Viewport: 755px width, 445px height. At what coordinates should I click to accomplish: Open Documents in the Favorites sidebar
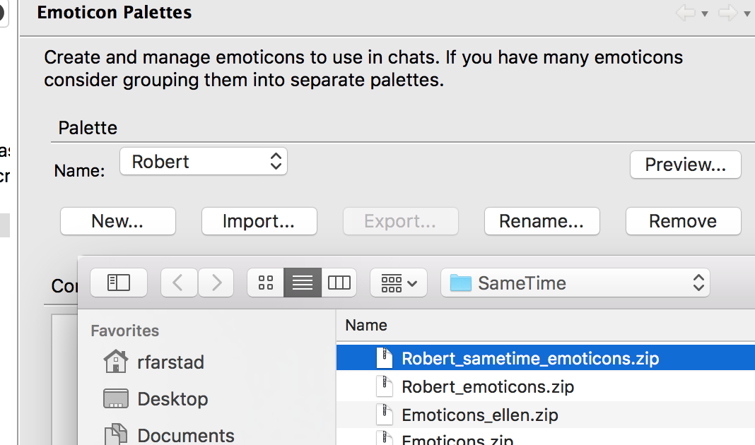coord(185,434)
